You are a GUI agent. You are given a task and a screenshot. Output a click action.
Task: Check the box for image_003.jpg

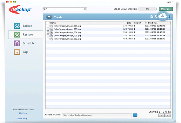point(48,36)
